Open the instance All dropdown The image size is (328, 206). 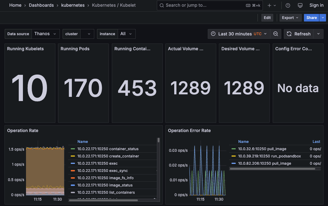point(127,34)
